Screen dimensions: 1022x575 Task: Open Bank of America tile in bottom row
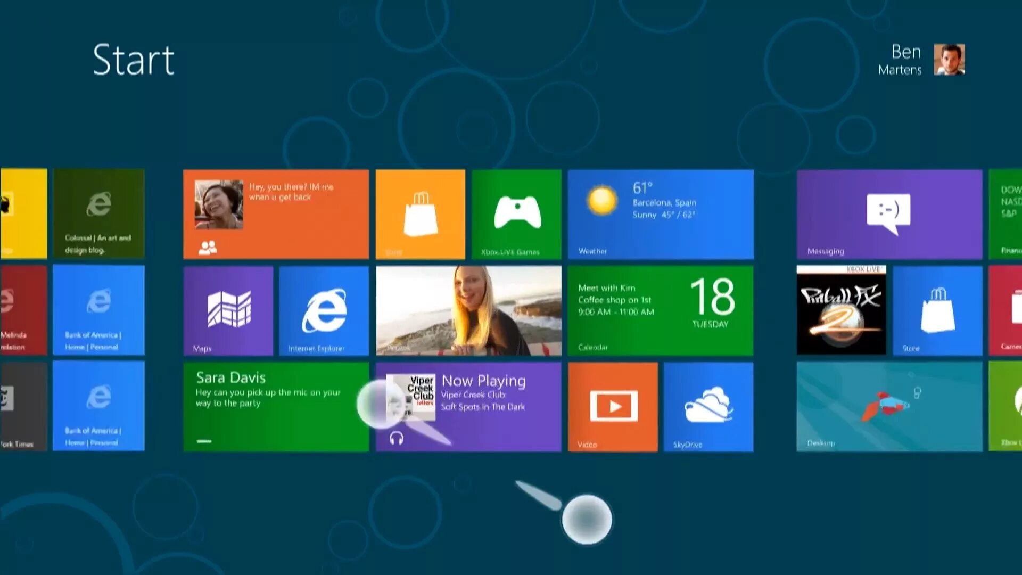(x=98, y=406)
